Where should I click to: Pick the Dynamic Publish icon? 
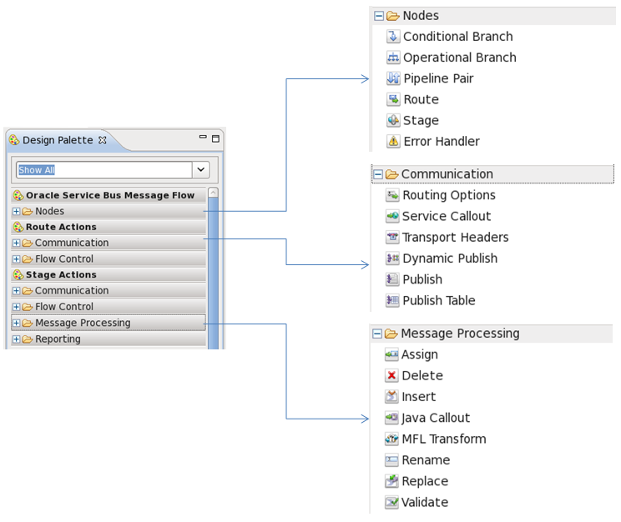[x=392, y=258]
